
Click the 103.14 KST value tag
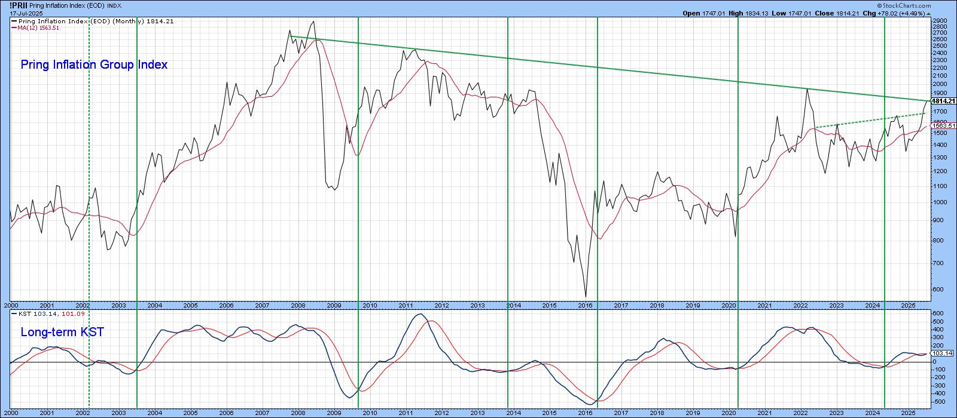click(x=942, y=354)
